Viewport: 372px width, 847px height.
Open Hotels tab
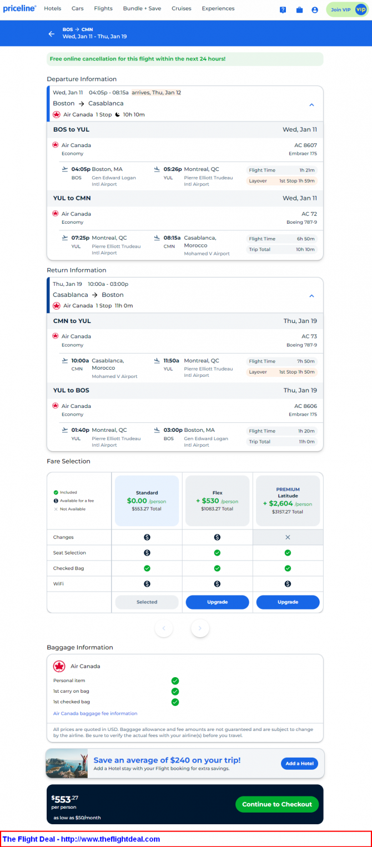(53, 8)
